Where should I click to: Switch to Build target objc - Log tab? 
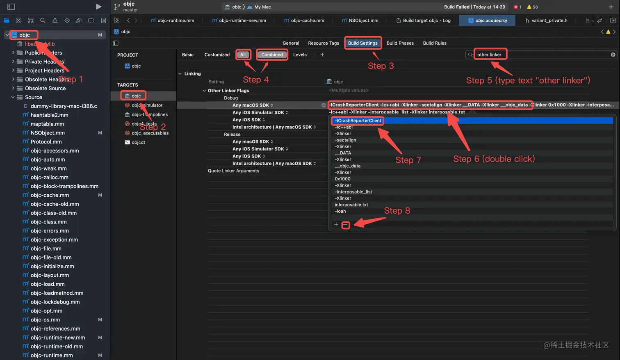point(423,21)
